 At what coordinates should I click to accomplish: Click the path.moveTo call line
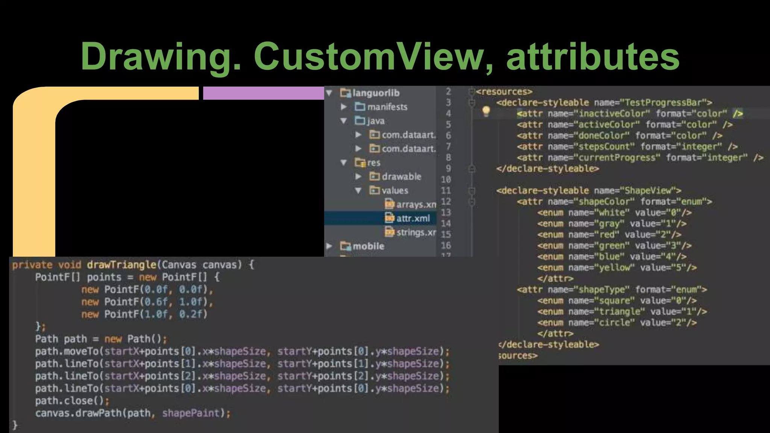coord(243,351)
